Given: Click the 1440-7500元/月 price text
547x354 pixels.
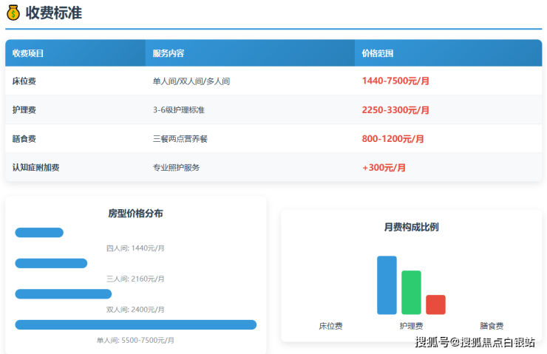Looking at the screenshot, I should tap(395, 81).
